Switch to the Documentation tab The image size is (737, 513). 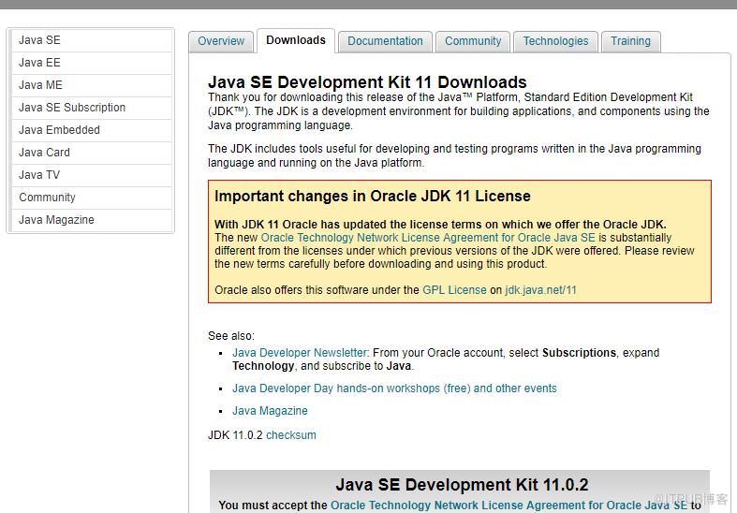pos(385,41)
